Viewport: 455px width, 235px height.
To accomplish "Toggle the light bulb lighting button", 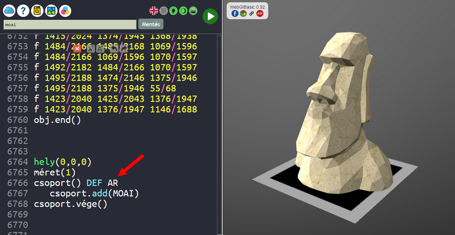I will coord(173,10).
